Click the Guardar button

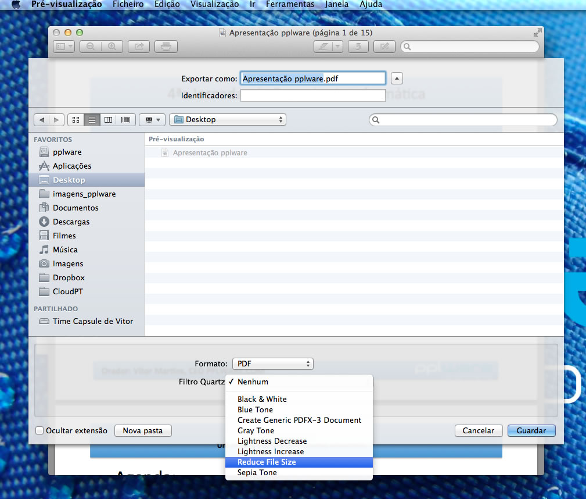click(531, 431)
